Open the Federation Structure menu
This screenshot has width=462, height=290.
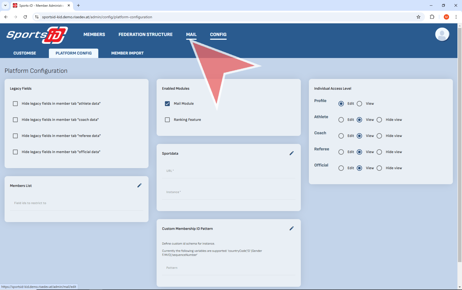[145, 34]
